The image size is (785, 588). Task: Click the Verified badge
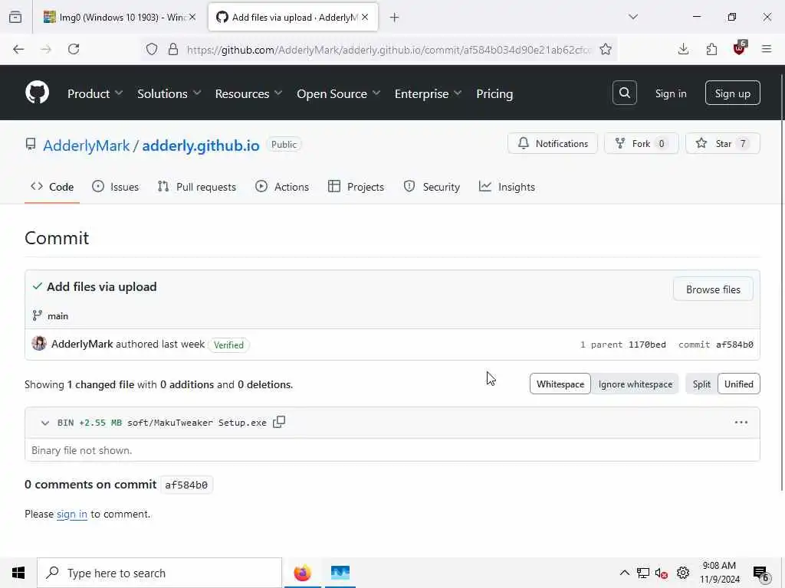228,345
